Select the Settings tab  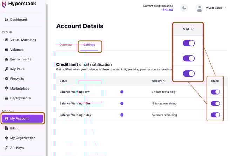89,45
